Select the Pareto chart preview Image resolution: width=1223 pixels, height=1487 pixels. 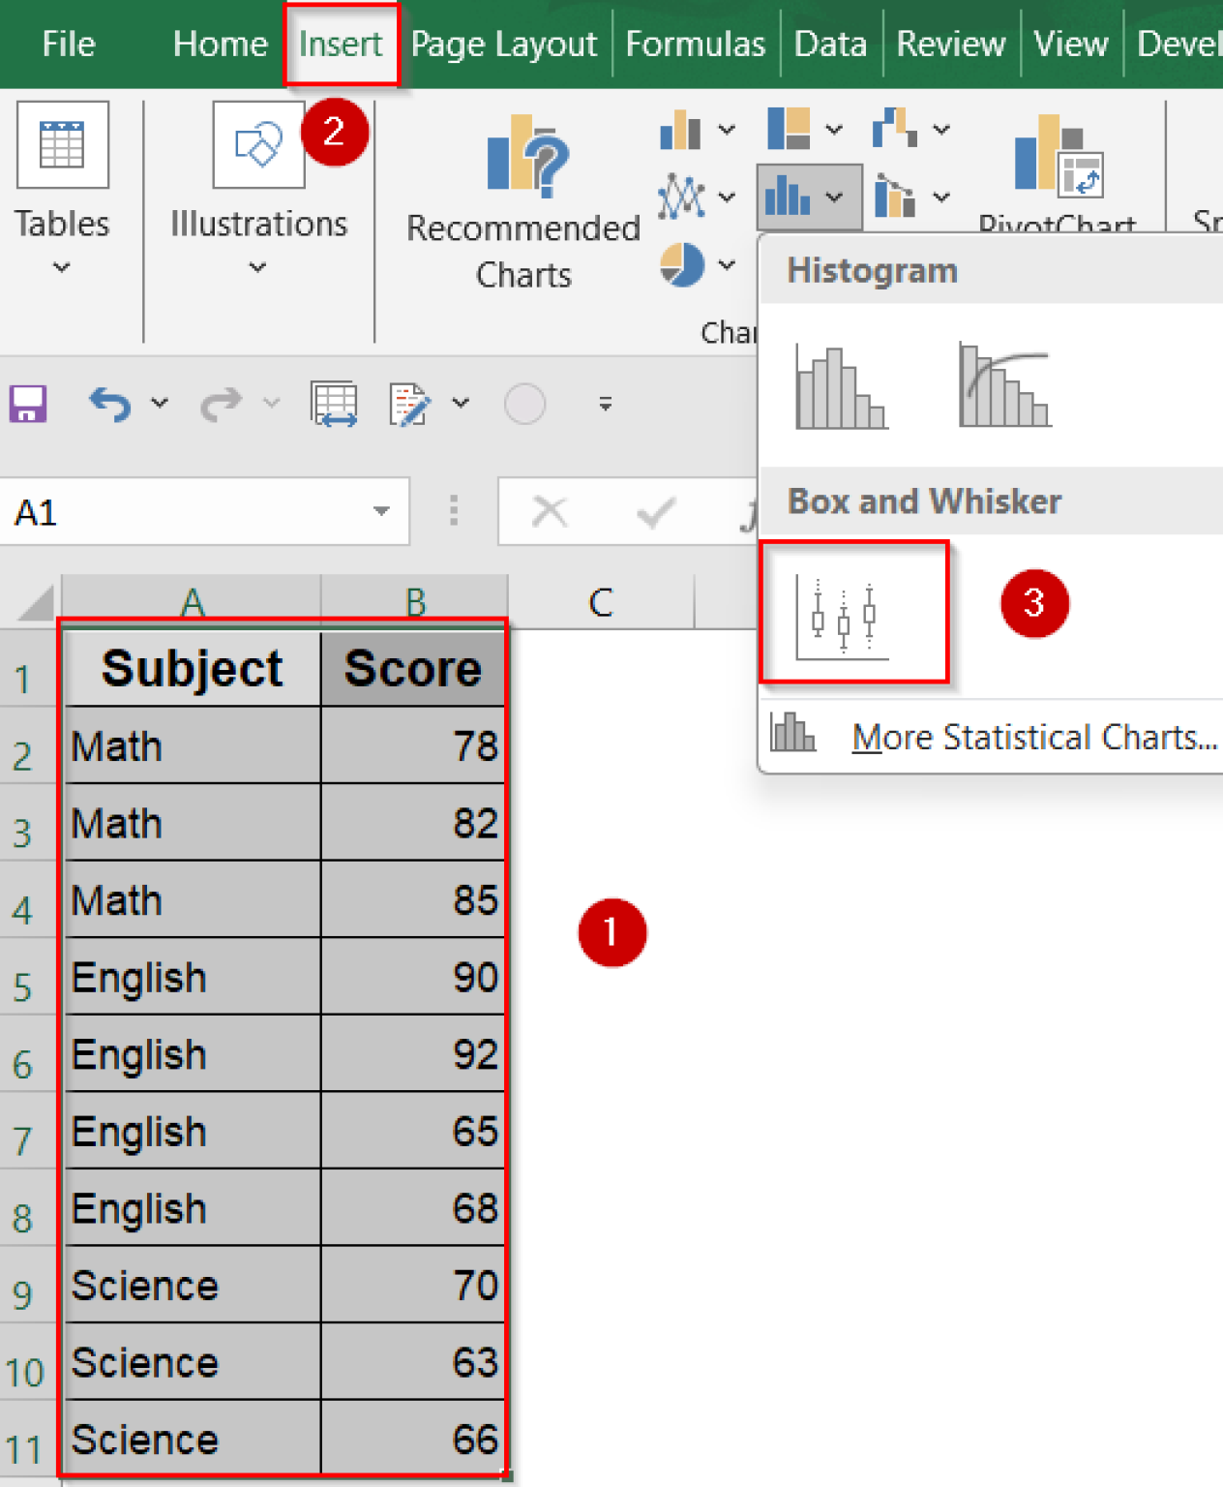coord(1003,387)
